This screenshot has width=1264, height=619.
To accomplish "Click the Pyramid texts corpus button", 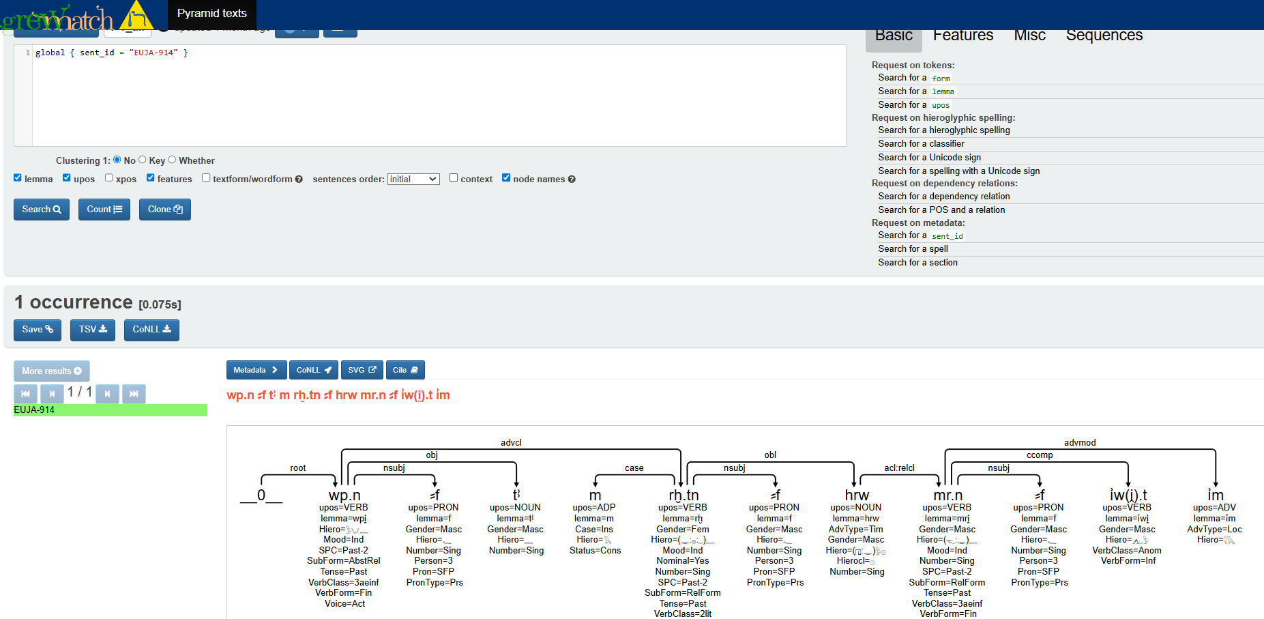I will (211, 14).
